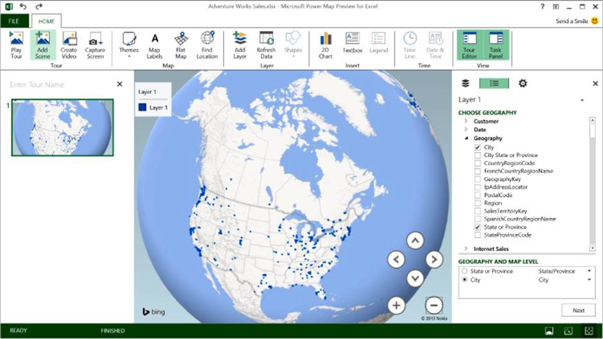
Task: Toggle Map Labels on the globe
Action: (155, 45)
